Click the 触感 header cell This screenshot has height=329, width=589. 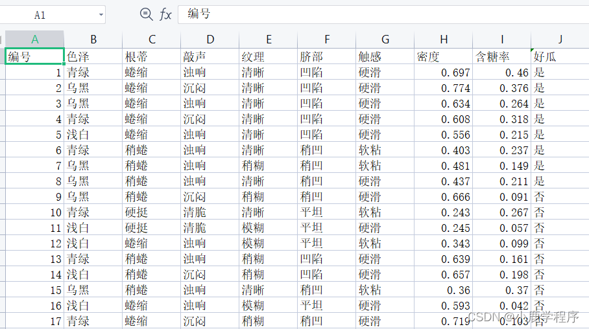point(385,56)
